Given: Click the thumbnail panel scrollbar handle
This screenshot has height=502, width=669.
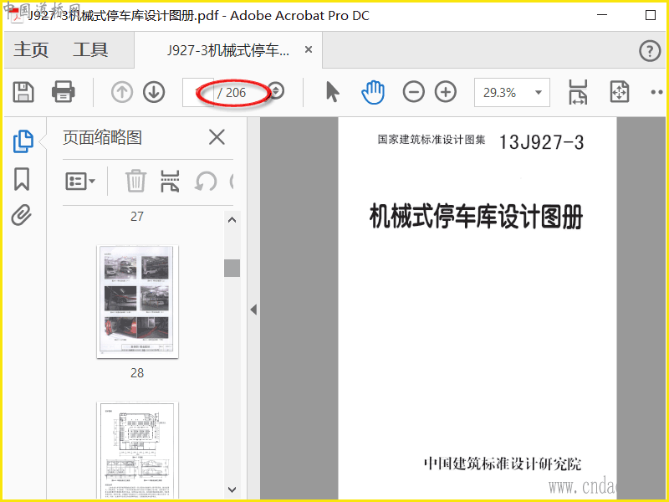Looking at the screenshot, I should point(232,268).
